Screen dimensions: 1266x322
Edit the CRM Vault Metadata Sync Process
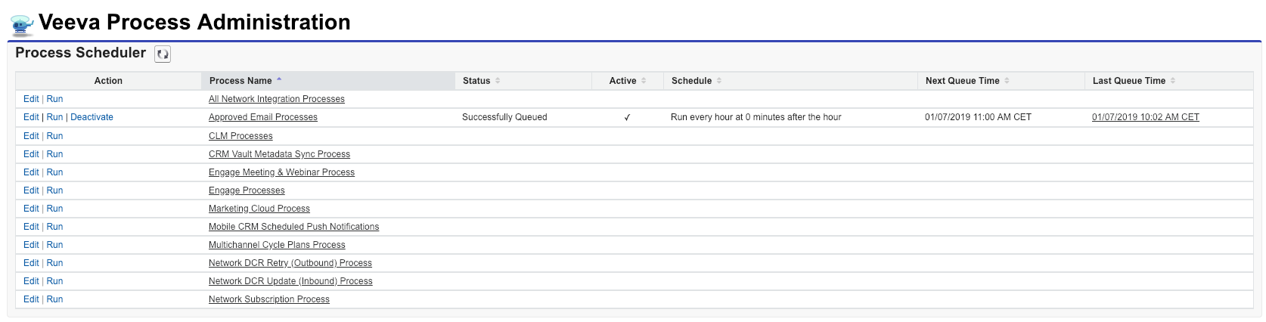click(31, 154)
